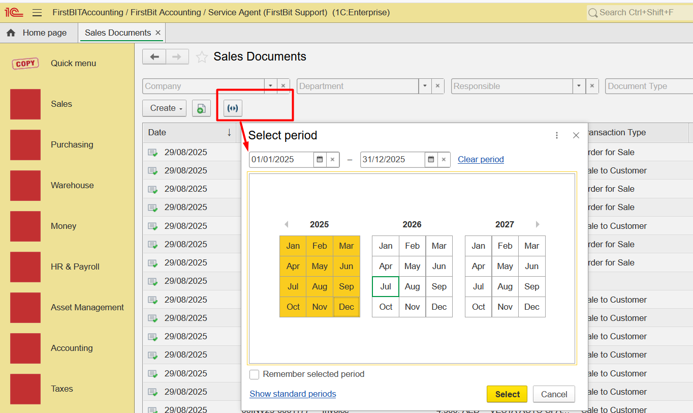
Task: Go forward with the right arrow button
Action: [177, 56]
